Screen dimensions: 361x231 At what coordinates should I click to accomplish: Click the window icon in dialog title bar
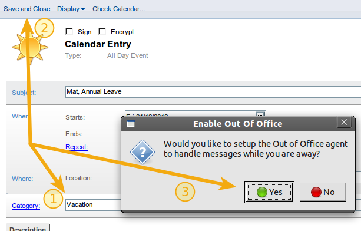coord(131,124)
